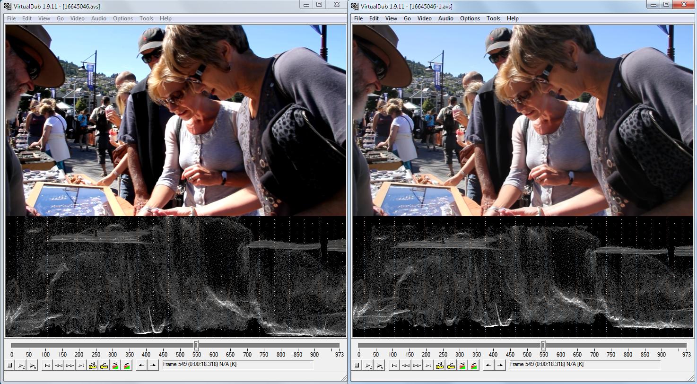Open left VirtualDub window's title bar system icon

(x=8, y=6)
